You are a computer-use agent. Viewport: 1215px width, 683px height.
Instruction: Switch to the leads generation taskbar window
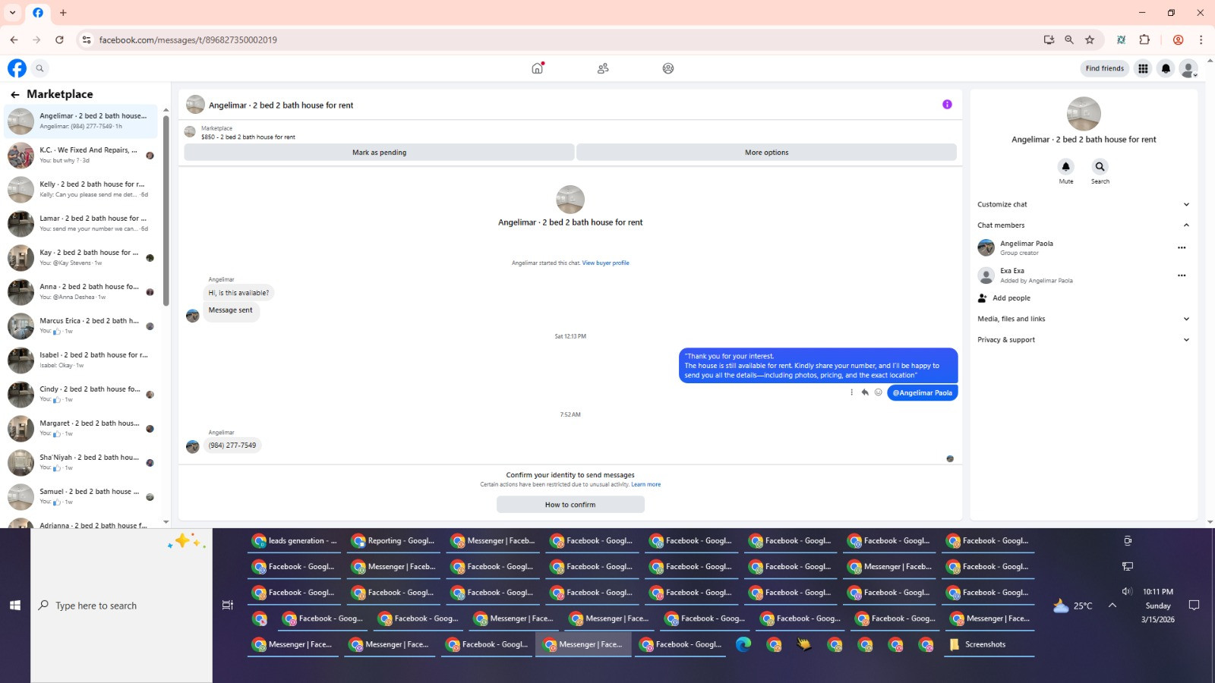[x=295, y=541]
